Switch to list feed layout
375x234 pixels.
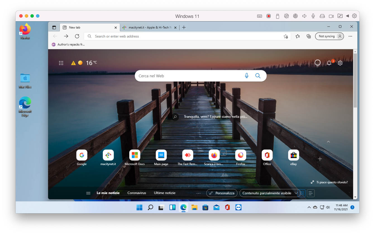click(x=311, y=193)
